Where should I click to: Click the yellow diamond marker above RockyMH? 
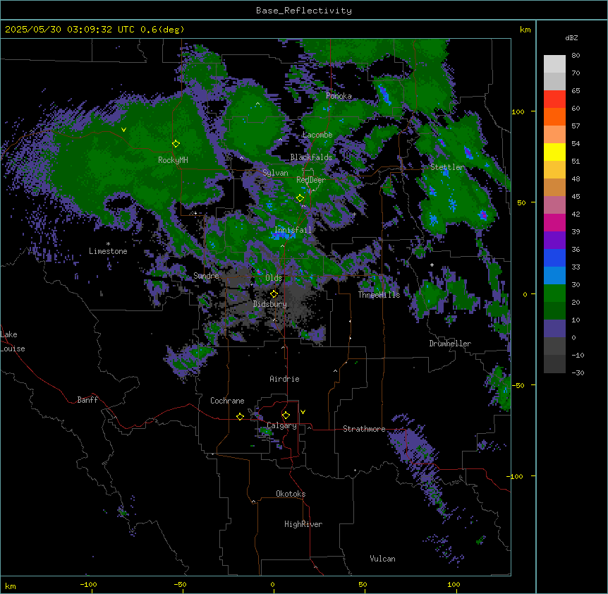pos(176,144)
